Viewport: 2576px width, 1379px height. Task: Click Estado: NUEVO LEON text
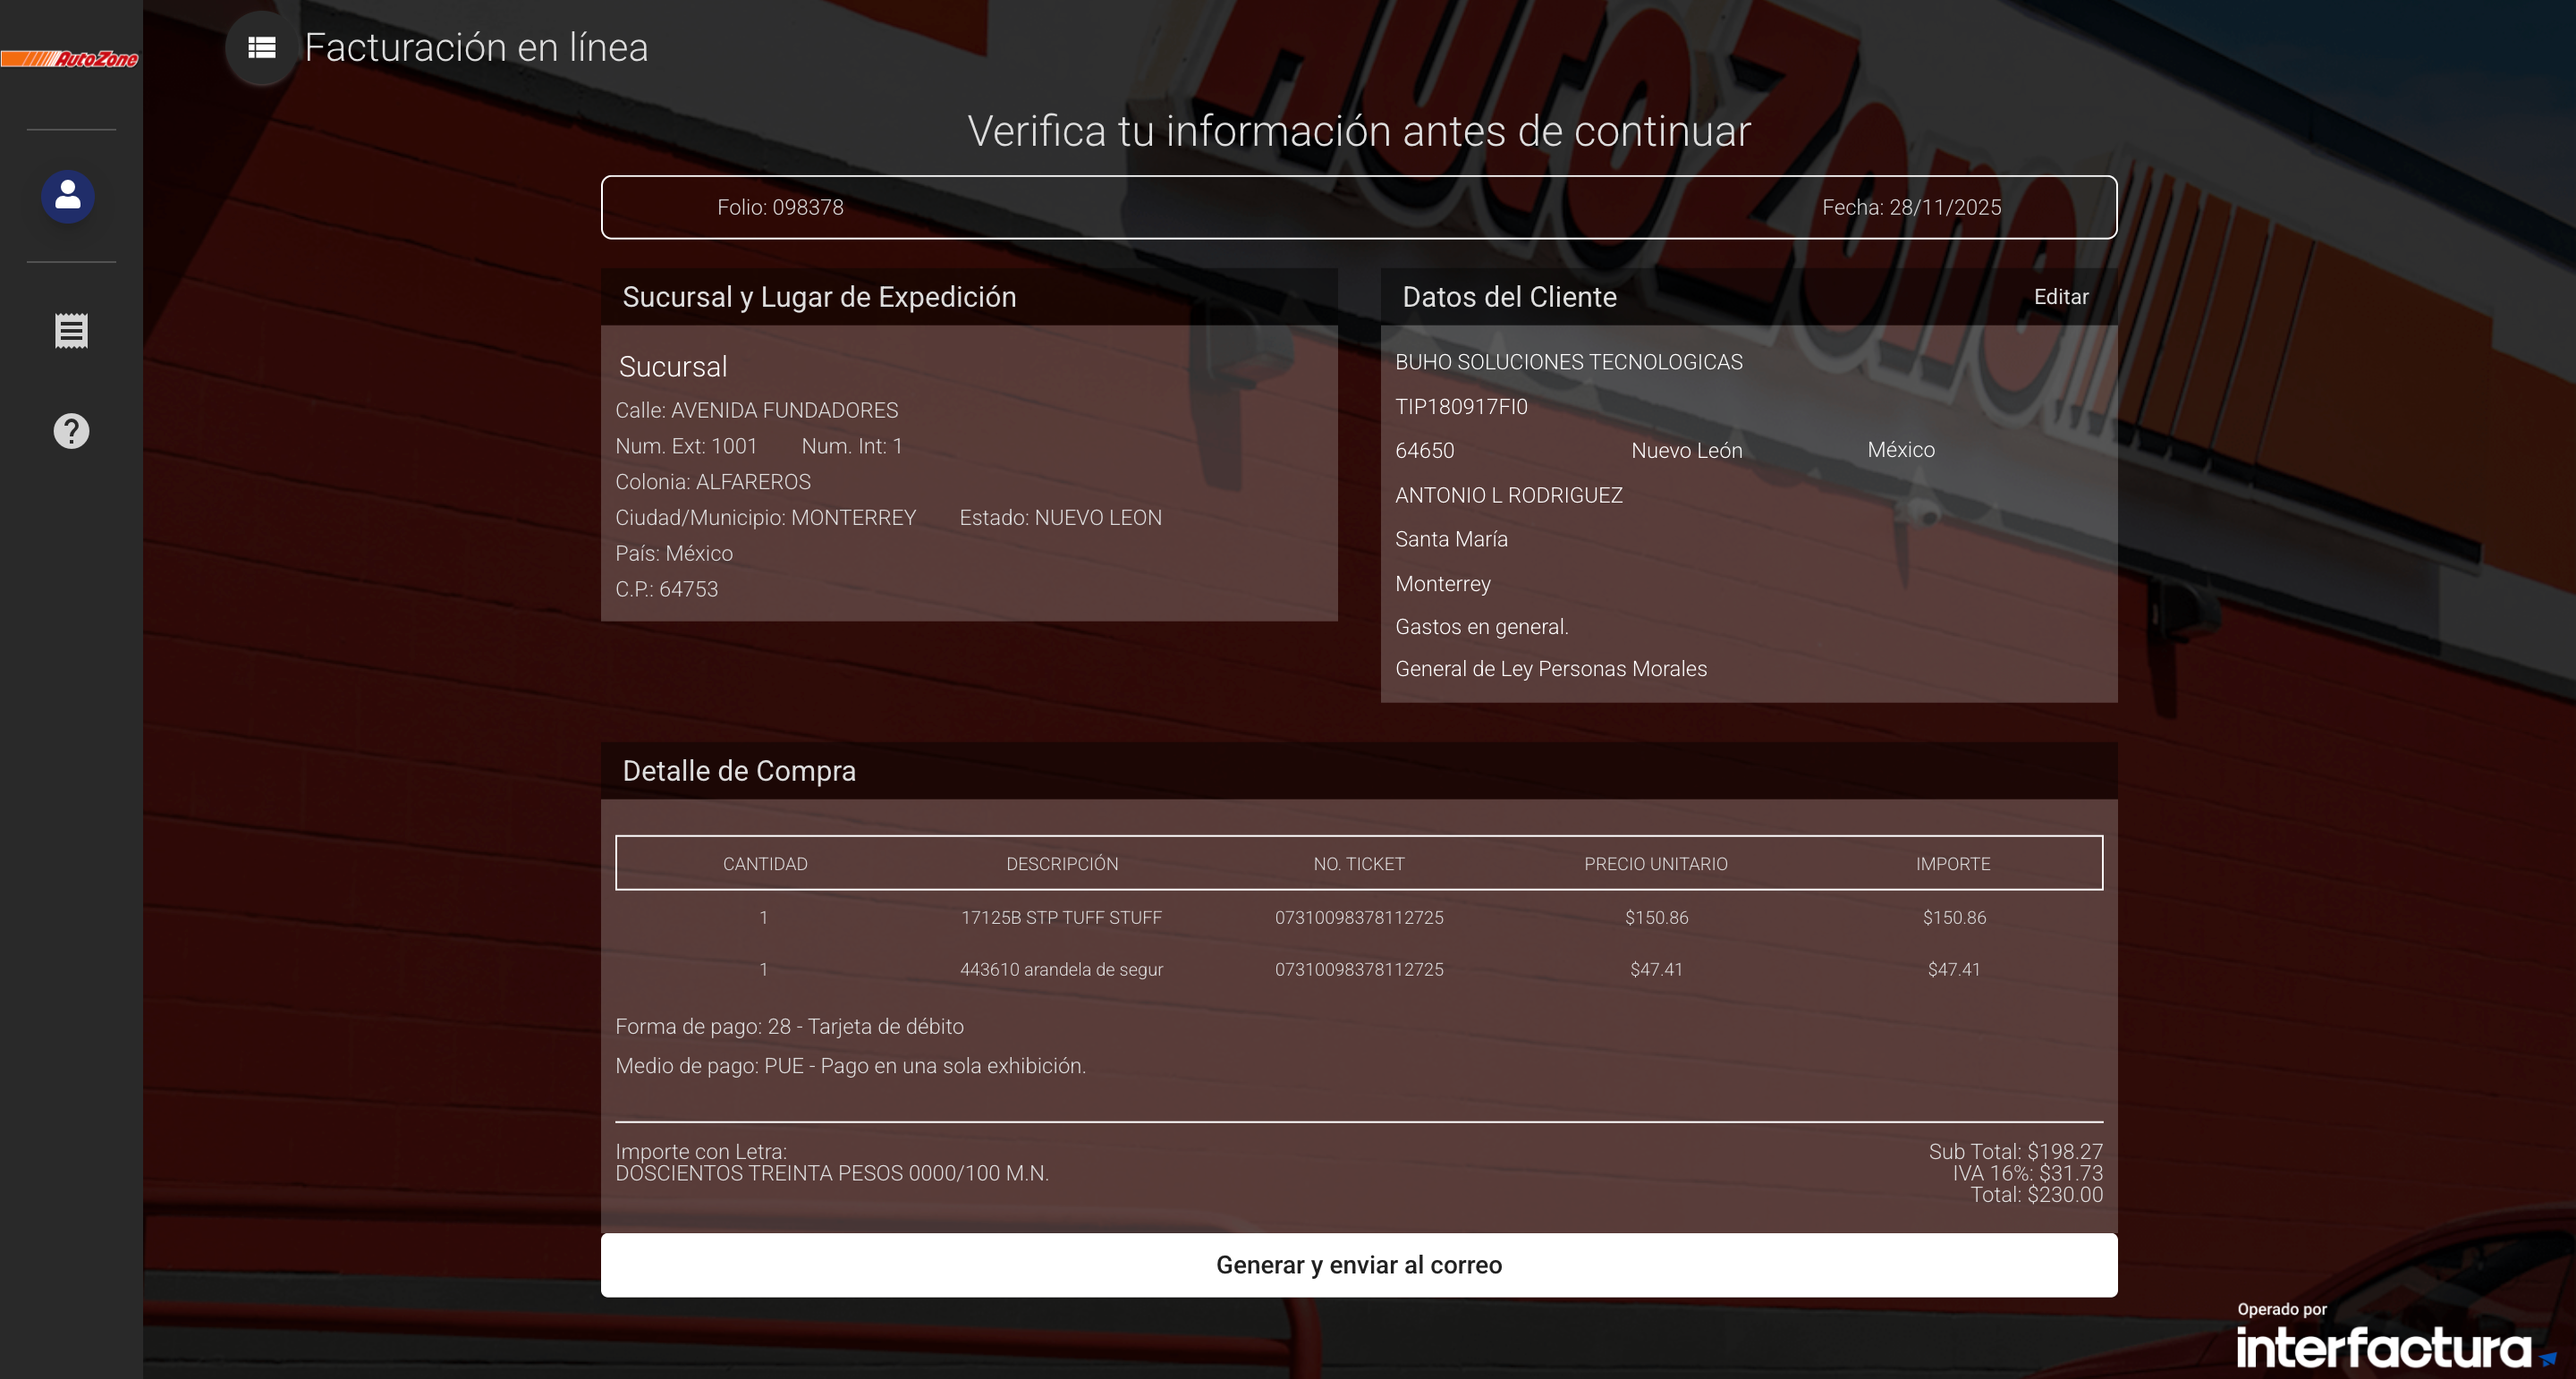1060,518
